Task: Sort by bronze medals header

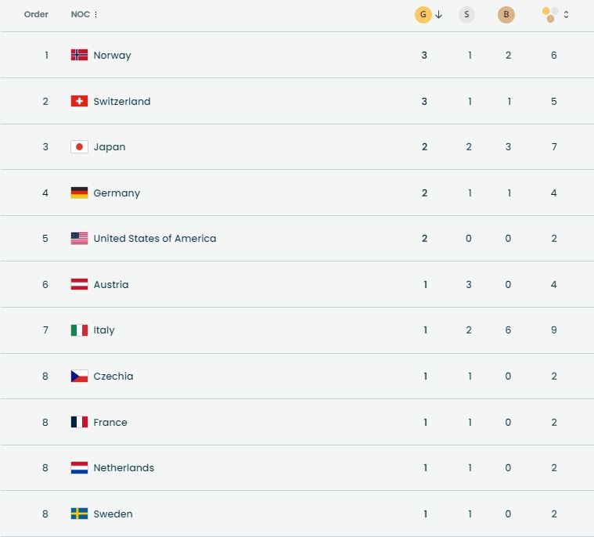Action: coord(506,14)
